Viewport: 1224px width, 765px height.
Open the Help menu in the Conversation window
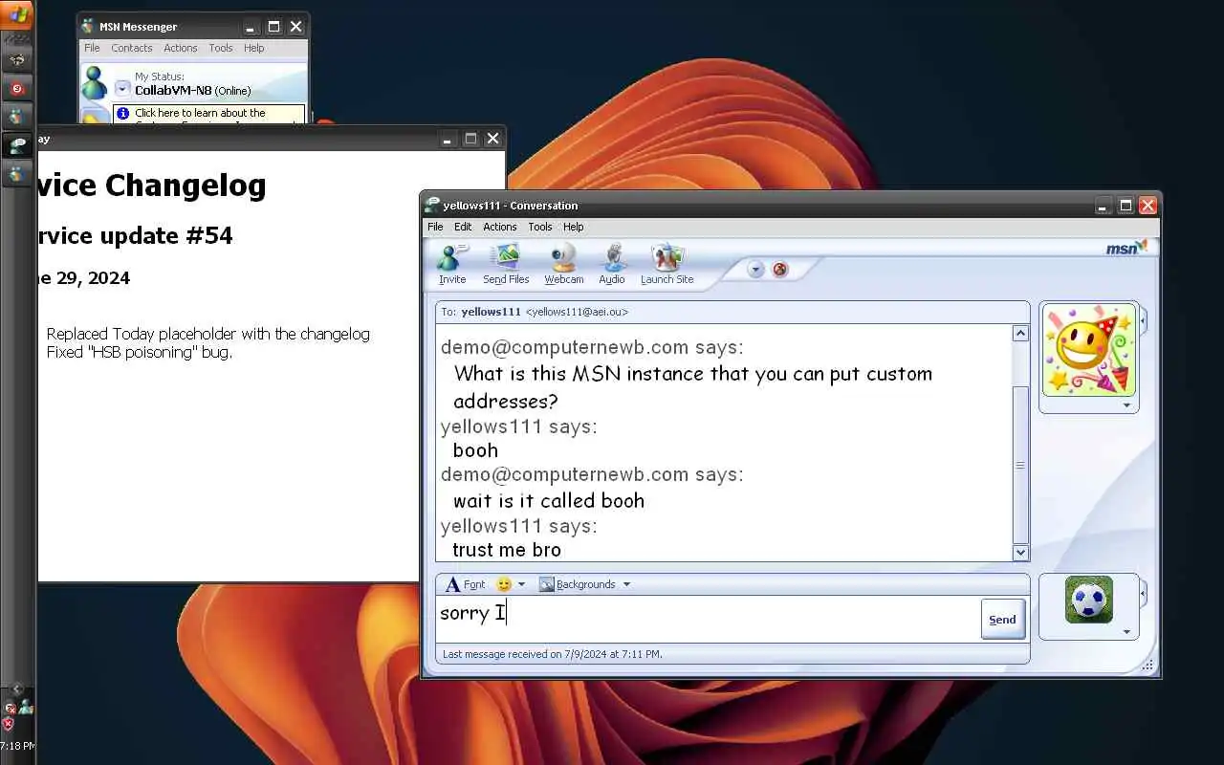573,227
